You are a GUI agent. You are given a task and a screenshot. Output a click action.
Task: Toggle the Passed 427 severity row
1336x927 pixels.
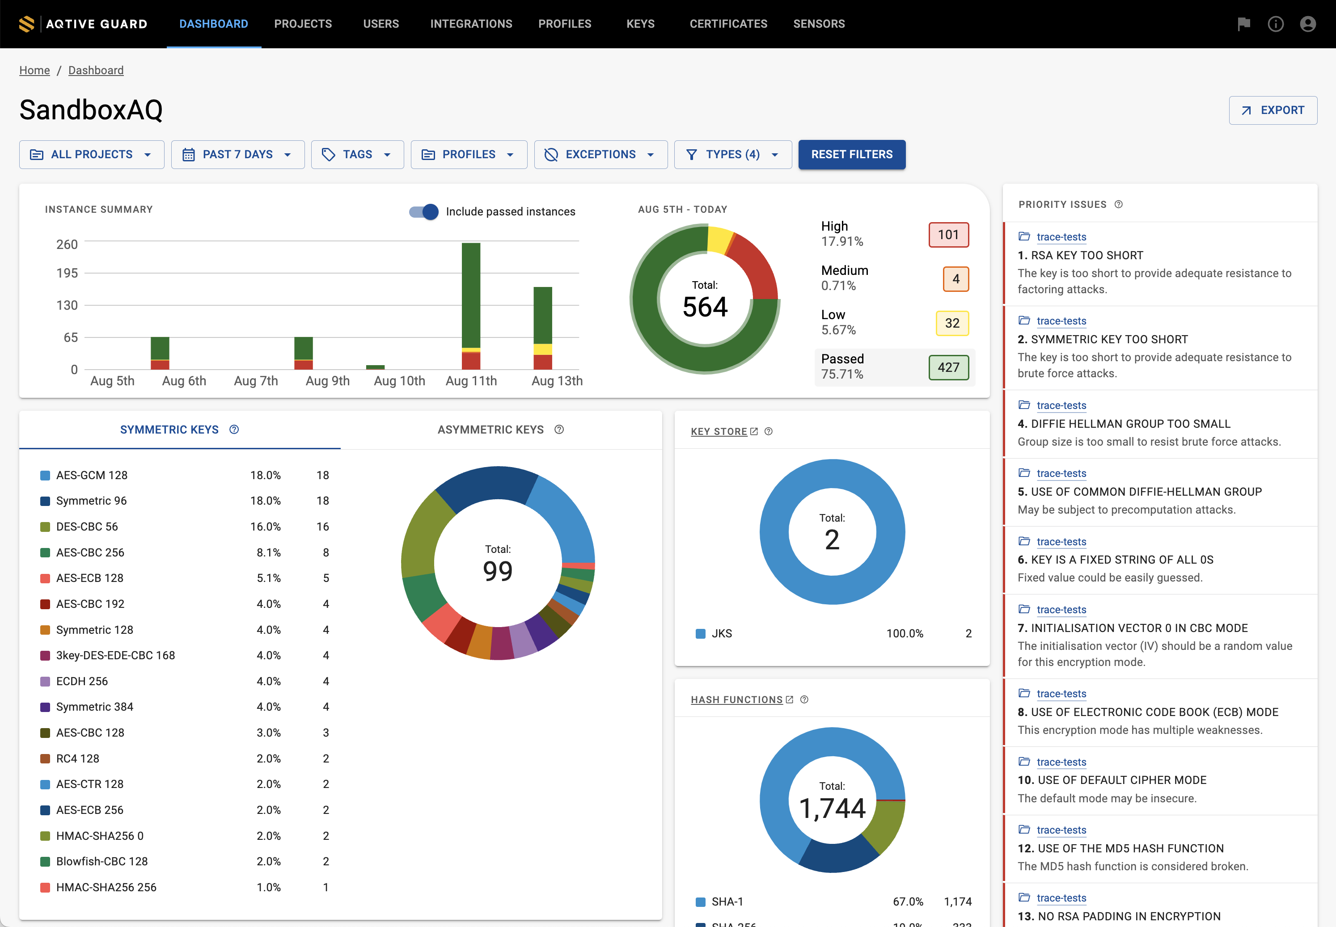click(895, 367)
